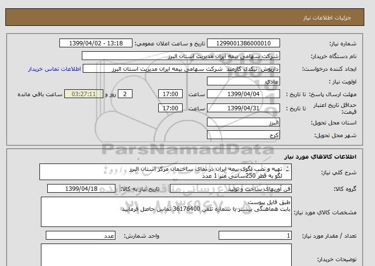375x266 pixels.
Task: Click the need date field 1399/04/18
Action: [81, 188]
